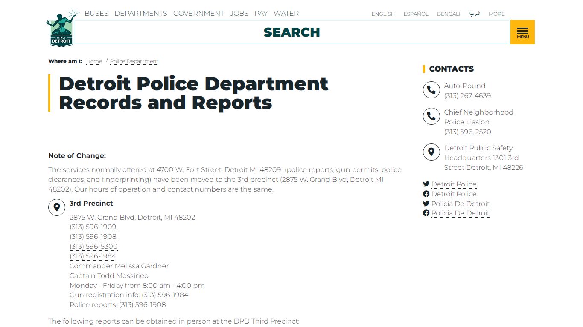Viewport: 583px width, 327px height.
Task: Open the yellow hamburger MENU button
Action: click(522, 32)
